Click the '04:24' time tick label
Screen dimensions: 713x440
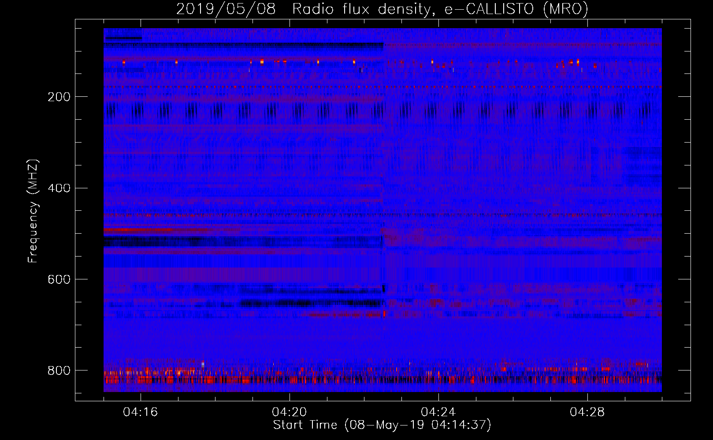438,412
